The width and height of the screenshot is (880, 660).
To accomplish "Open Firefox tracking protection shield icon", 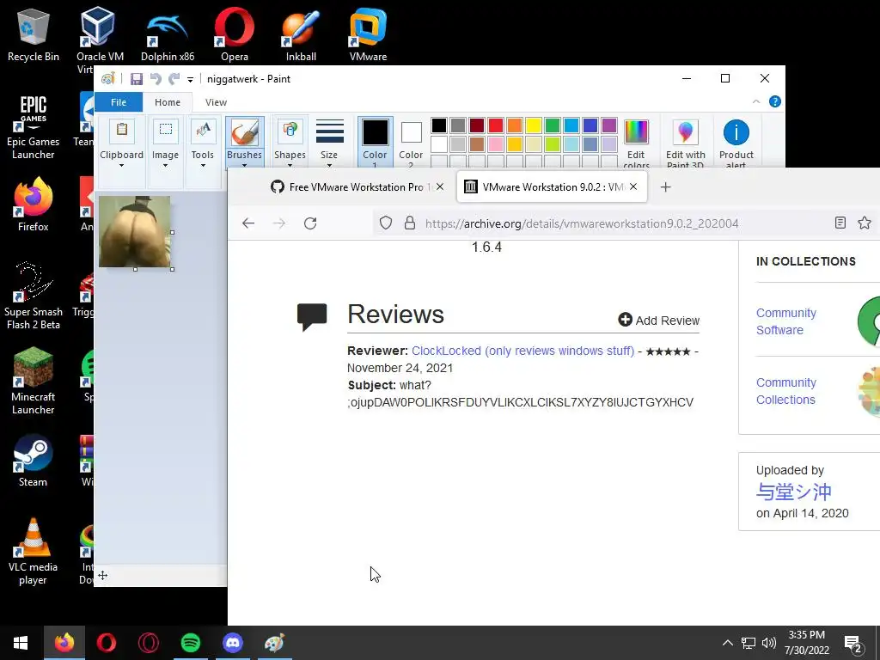I will [386, 223].
